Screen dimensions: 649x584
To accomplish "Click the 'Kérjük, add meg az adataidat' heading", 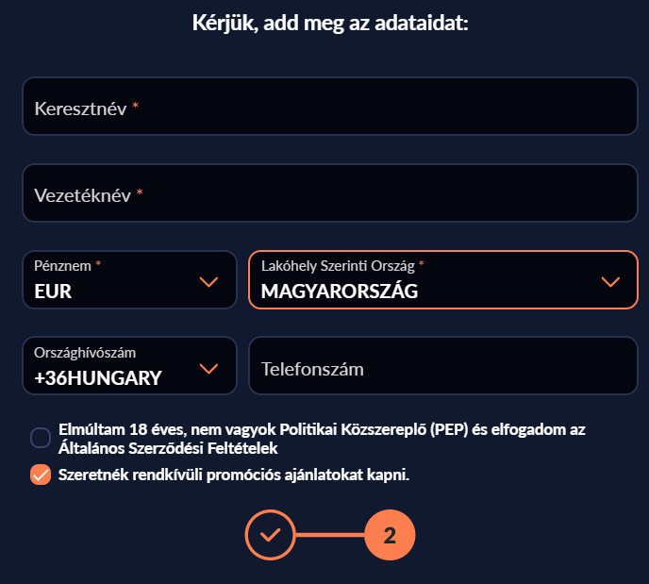I will (x=330, y=23).
